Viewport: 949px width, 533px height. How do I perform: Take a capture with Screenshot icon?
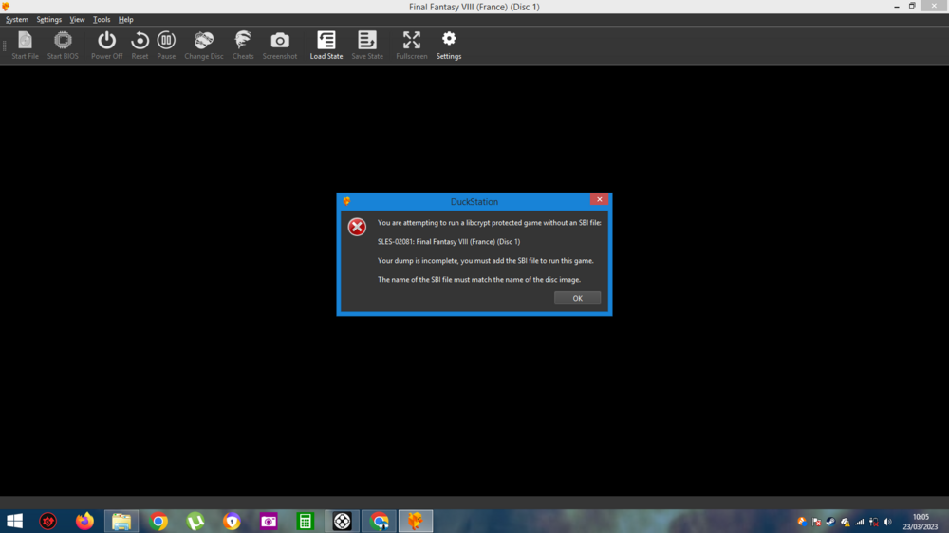[280, 43]
